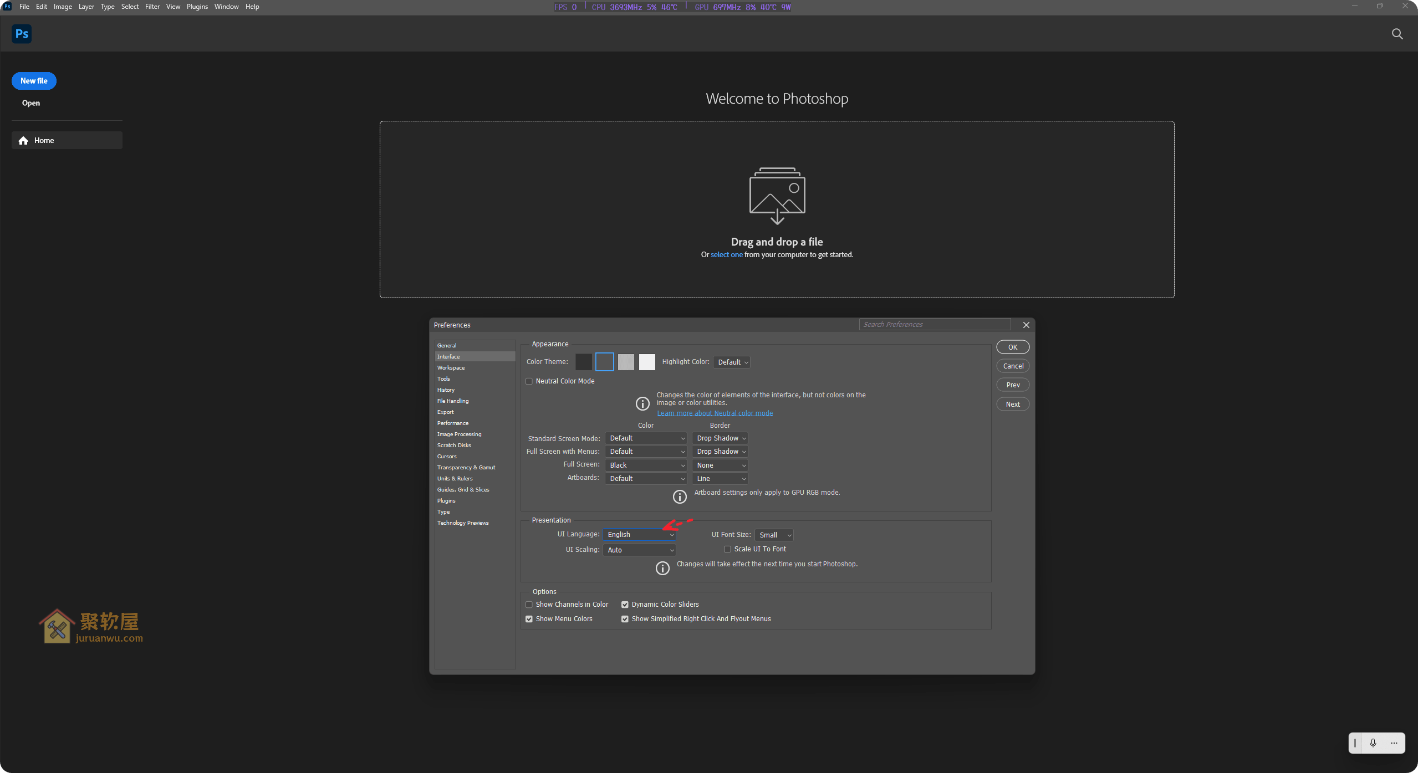Select the Home icon in sidebar
Viewport: 1418px width, 773px height.
click(23, 140)
